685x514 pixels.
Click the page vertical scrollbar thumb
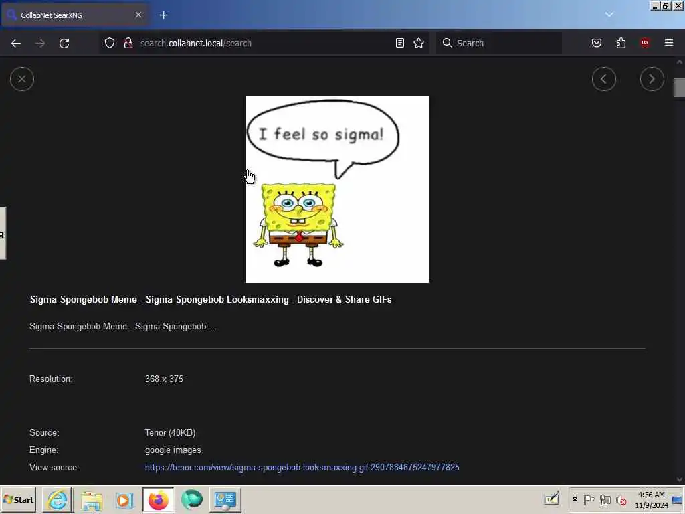click(680, 88)
